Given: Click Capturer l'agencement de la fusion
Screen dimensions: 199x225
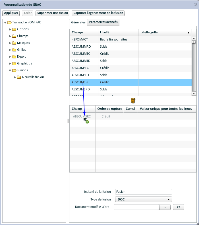Looking at the screenshot, I should coord(98,13).
